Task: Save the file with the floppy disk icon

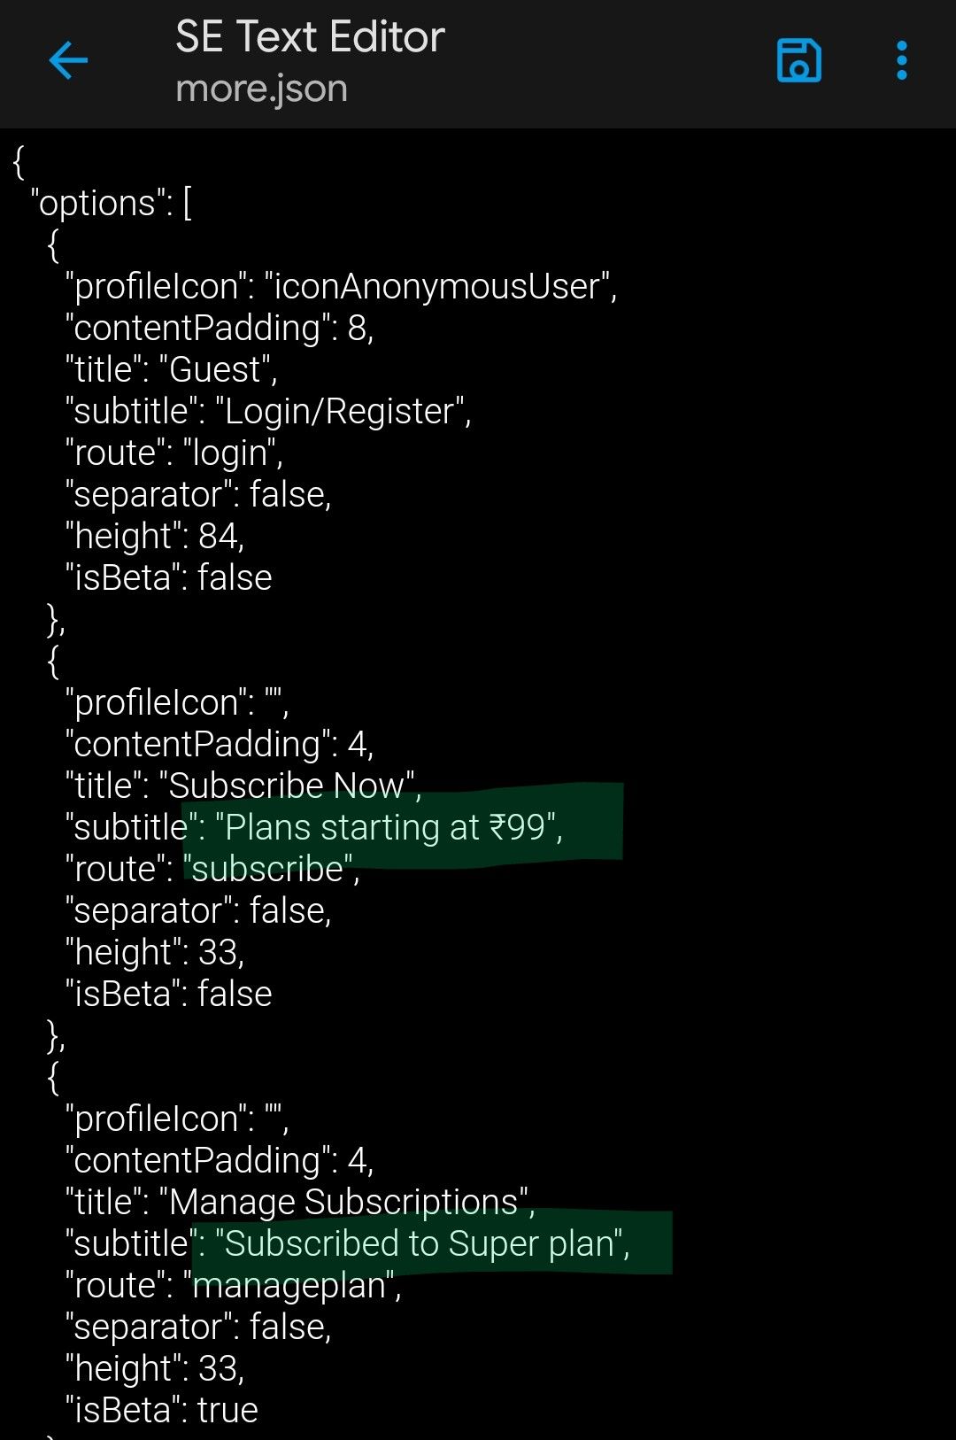Action: [798, 61]
